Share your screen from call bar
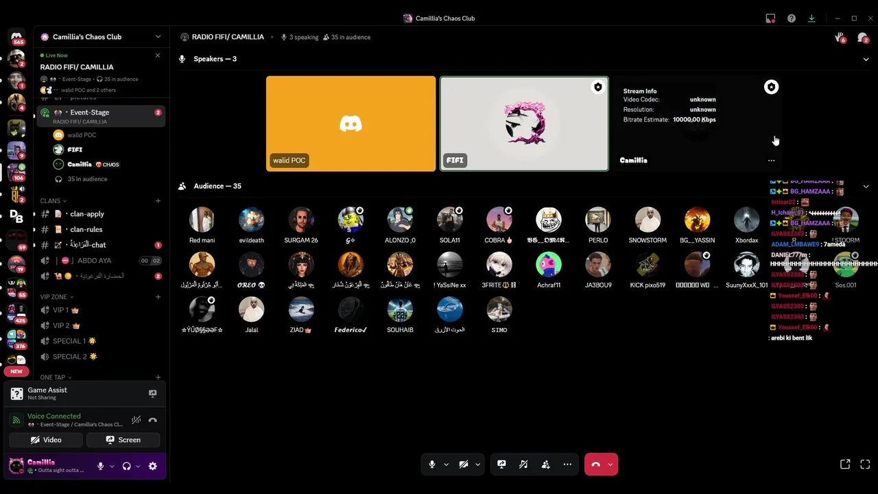This screenshot has height=494, width=878. pos(501,464)
